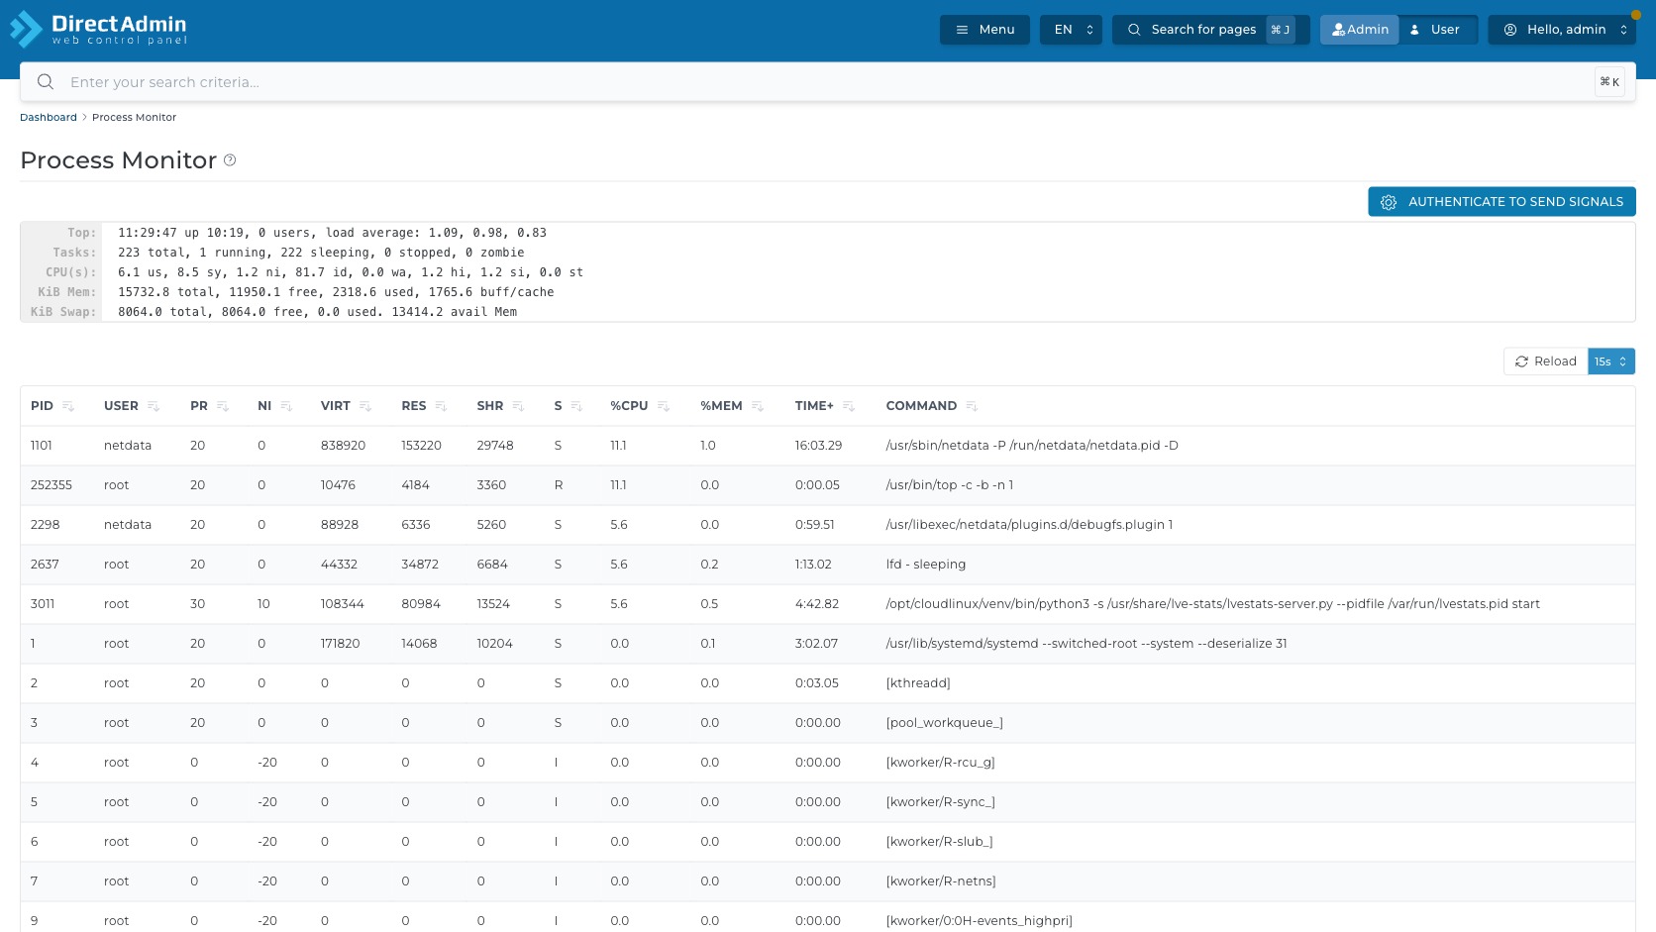Open the main Menu
This screenshot has height=932, width=1656.
point(984,30)
